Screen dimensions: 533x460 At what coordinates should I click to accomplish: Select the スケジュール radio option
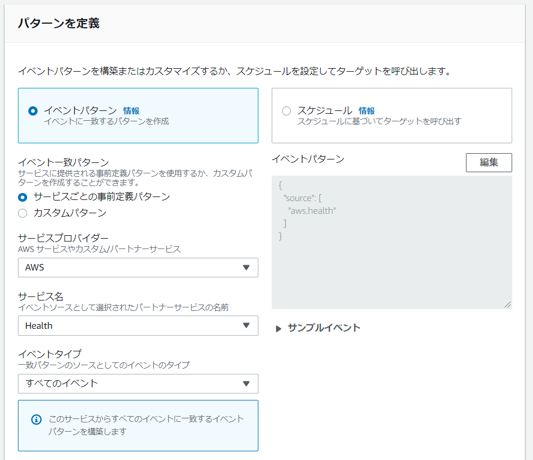[x=286, y=111]
